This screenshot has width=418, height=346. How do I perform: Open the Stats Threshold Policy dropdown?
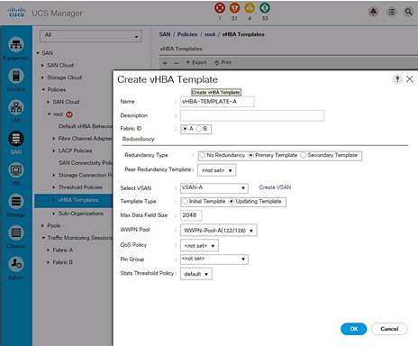196,274
